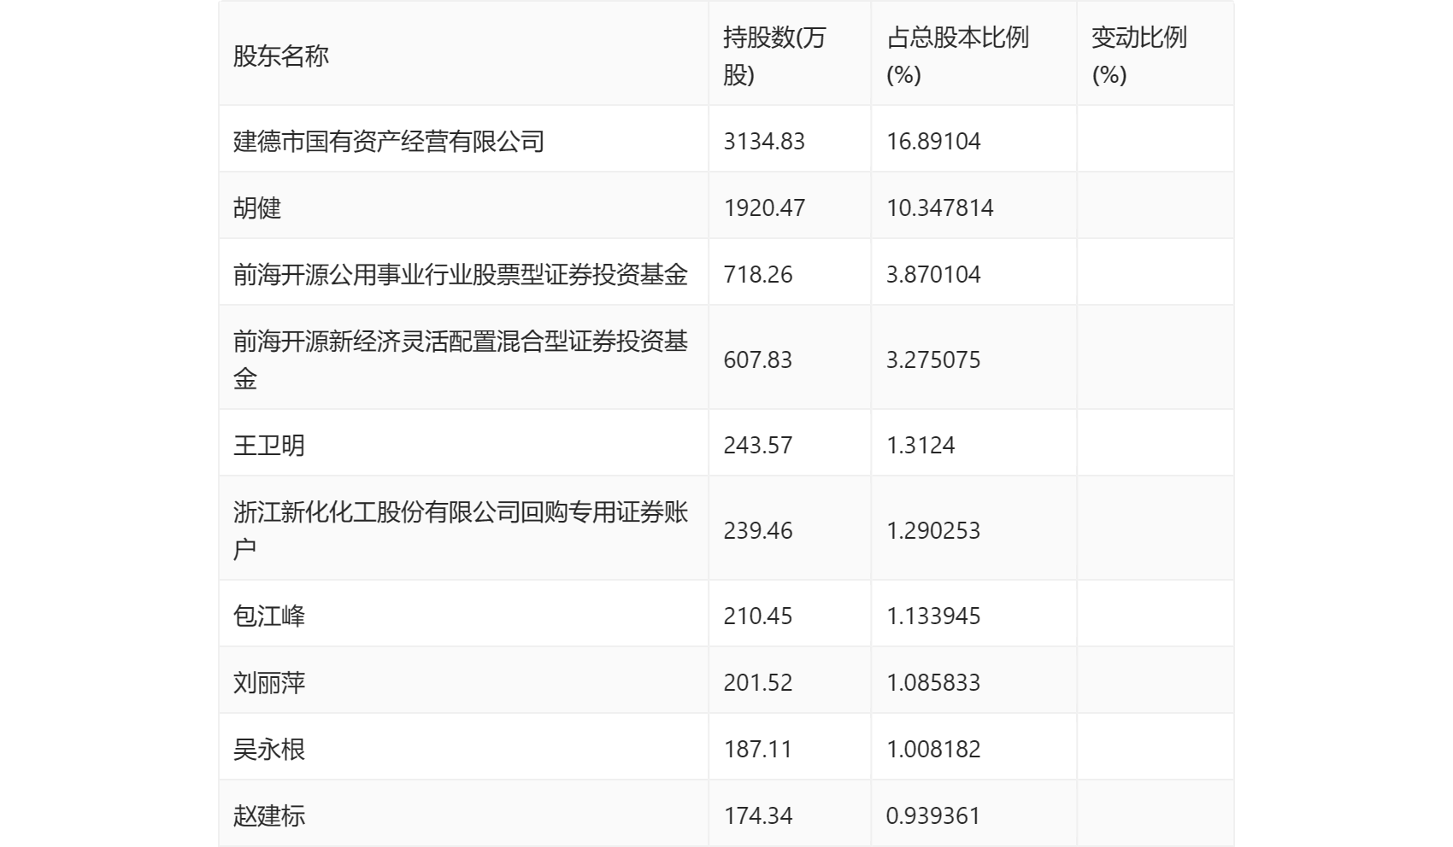Select shareholder name 吴永根
This screenshot has width=1453, height=847.
[269, 749]
